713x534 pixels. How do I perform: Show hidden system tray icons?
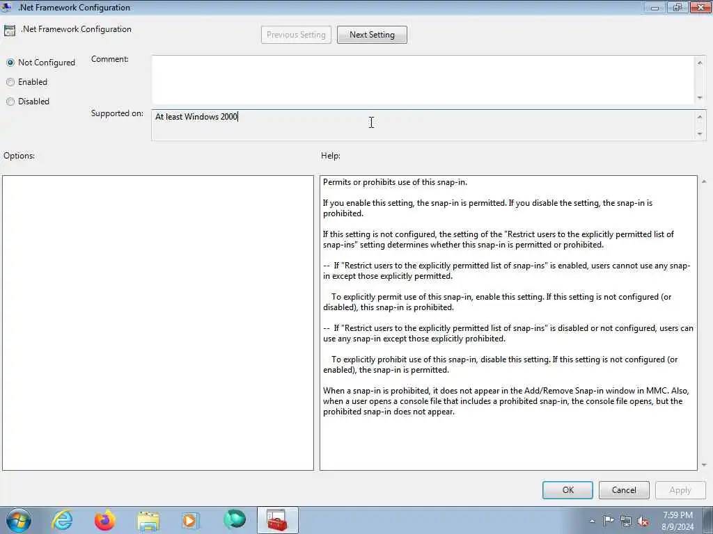point(592,521)
